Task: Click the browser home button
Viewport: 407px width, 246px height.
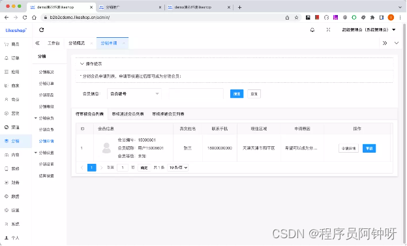Action: 34,18
